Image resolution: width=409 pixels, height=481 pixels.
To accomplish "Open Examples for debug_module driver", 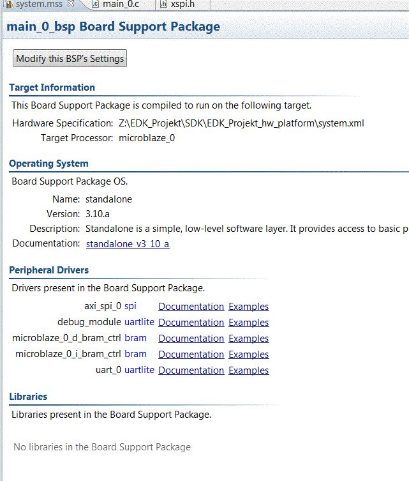I will [248, 323].
